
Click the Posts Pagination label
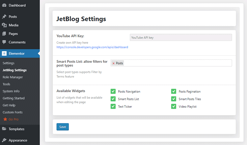pos(189,91)
